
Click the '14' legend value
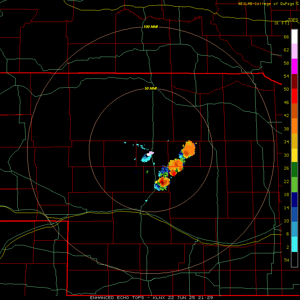pyautogui.click(x=286, y=208)
